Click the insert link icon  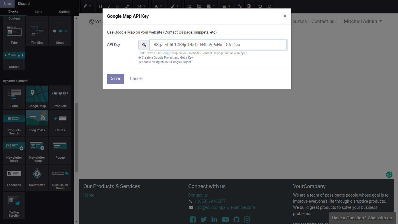pos(240,6)
